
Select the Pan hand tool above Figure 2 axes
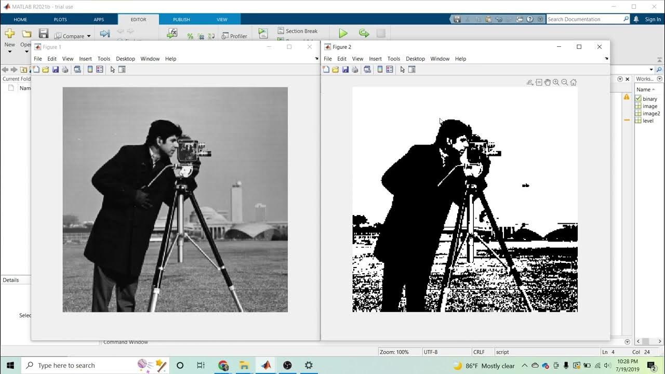coord(547,82)
